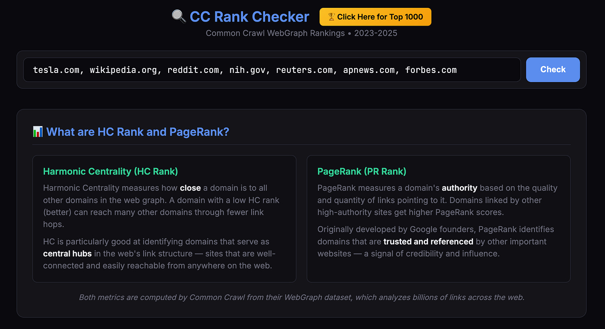Select the CC Rank Checker title link
The width and height of the screenshot is (605, 329).
pos(249,17)
